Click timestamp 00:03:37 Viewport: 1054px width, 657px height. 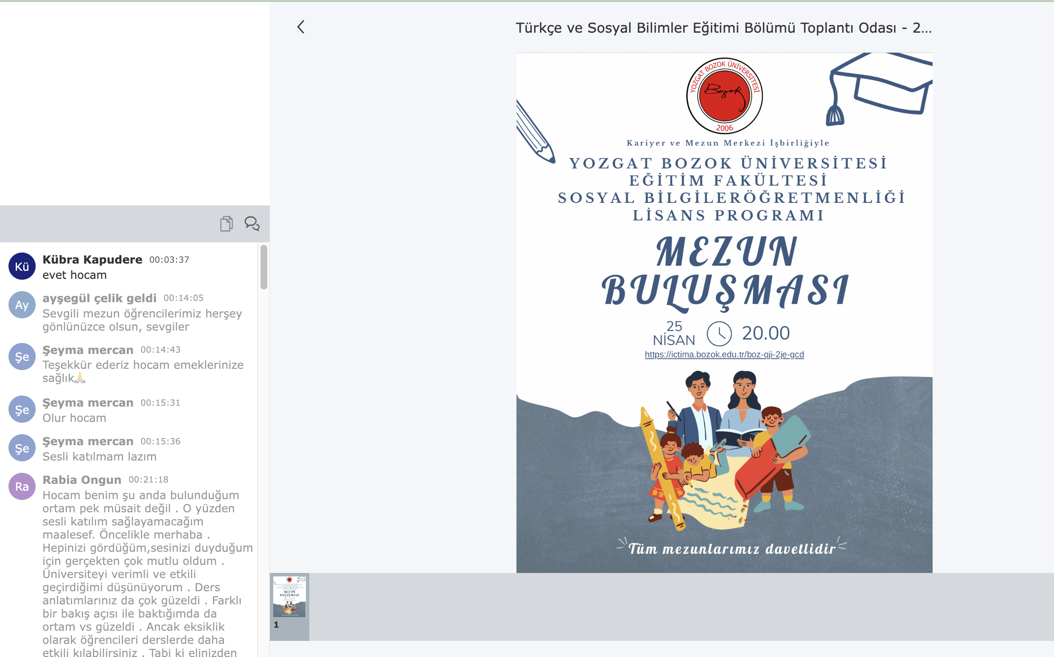tap(169, 260)
